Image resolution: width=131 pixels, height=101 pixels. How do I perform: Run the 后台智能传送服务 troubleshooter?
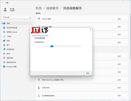(119, 96)
